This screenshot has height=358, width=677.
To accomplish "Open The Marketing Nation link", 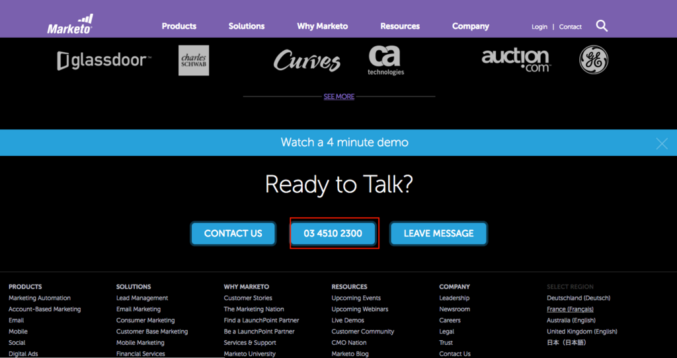I will [254, 309].
